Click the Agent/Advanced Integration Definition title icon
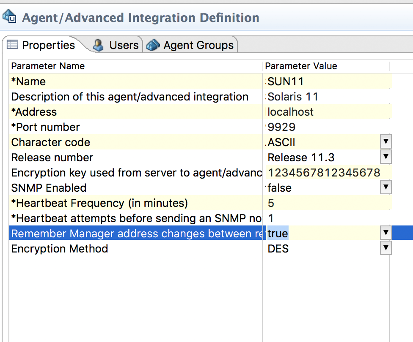Screen dimensions: 413x342 tap(9, 17)
